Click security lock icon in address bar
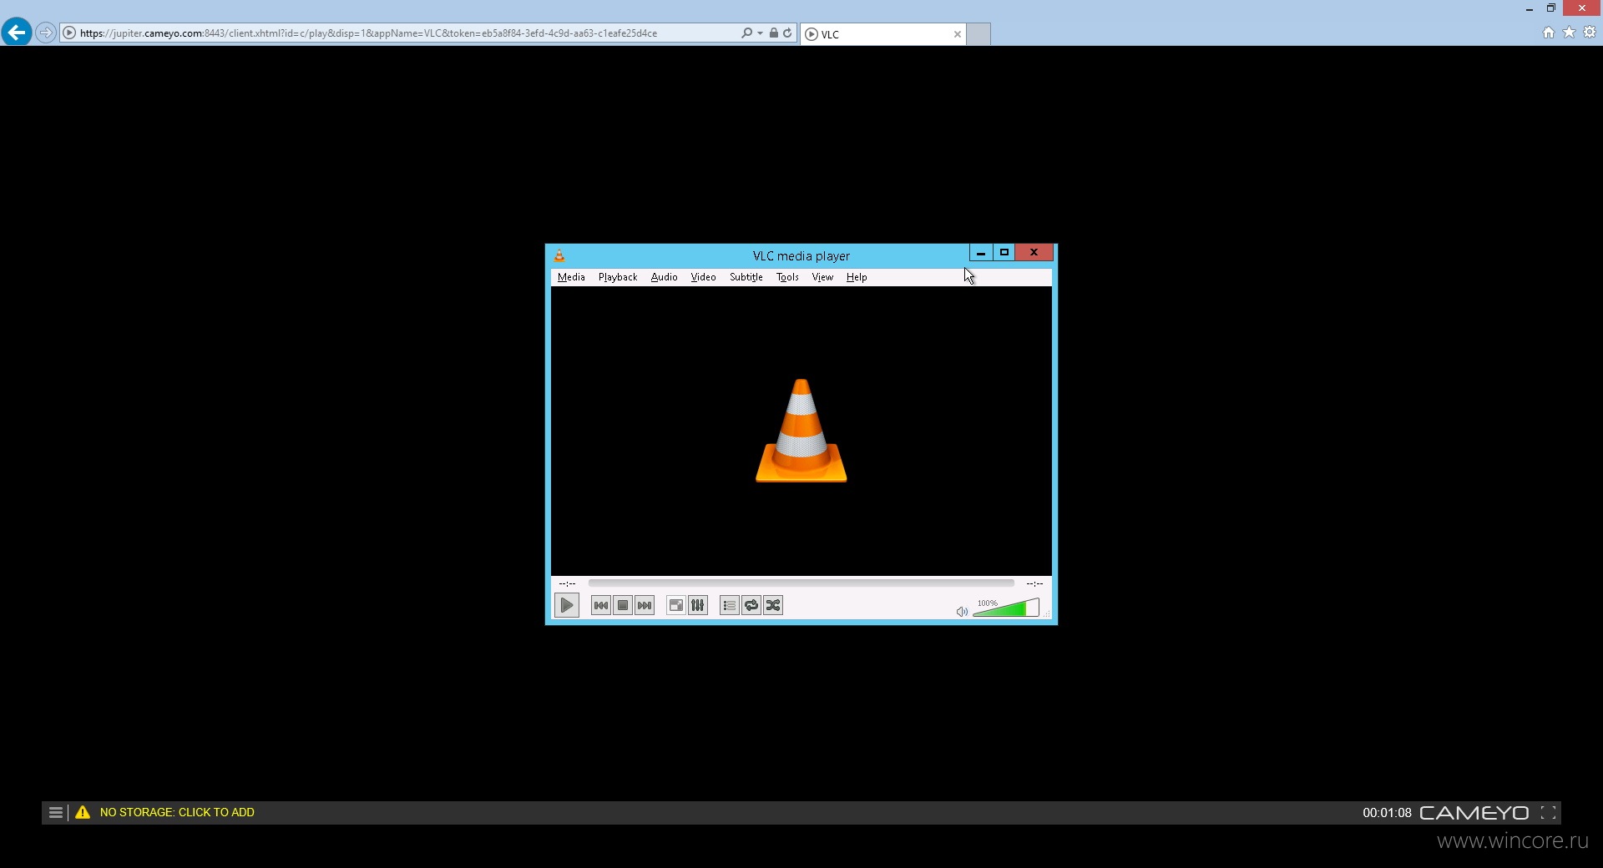 [774, 33]
